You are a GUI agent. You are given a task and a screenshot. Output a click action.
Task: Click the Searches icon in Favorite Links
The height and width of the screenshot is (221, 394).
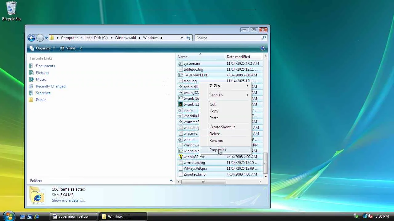[31, 93]
